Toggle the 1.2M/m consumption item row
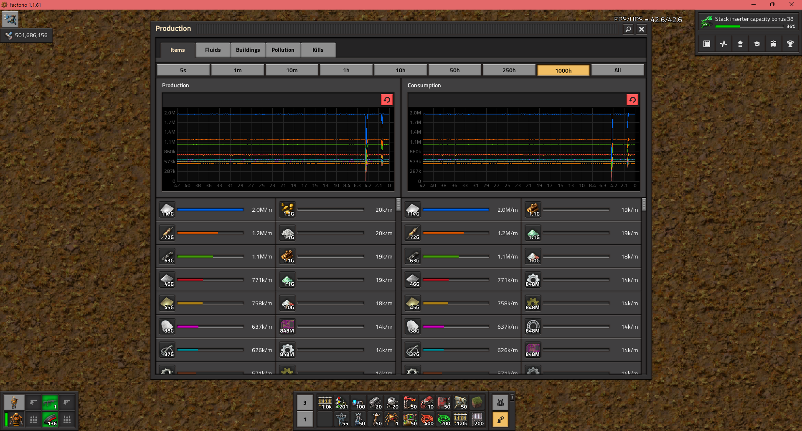The image size is (802, 431). [x=462, y=233]
